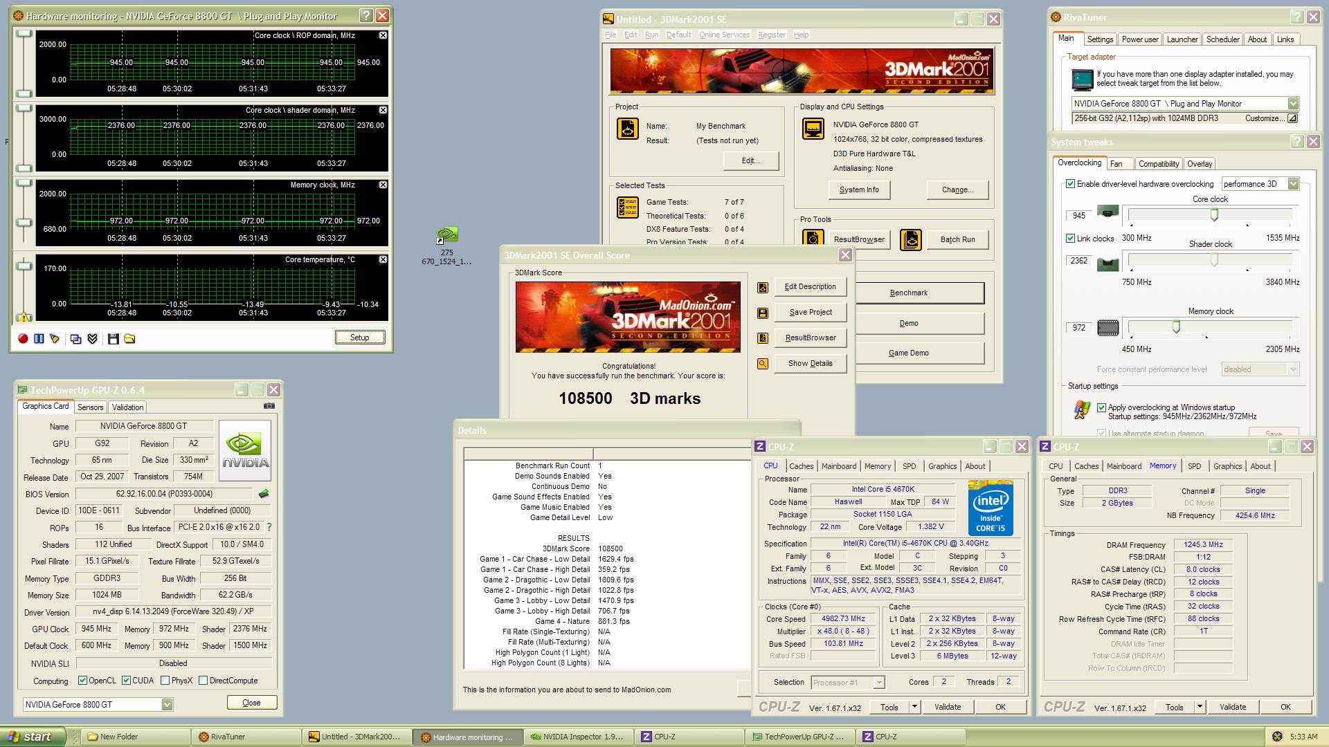Screen dimensions: 1329x747
Task: Click the Memory clock value field showing 972
Action: pyautogui.click(x=1078, y=328)
